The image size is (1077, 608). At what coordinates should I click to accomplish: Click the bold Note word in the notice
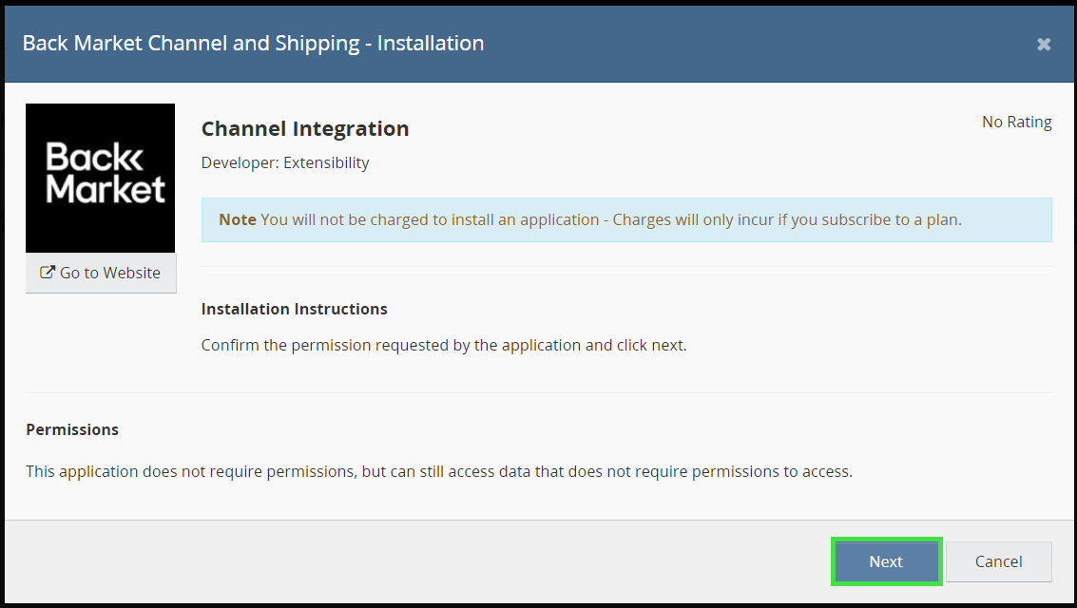[x=238, y=219]
